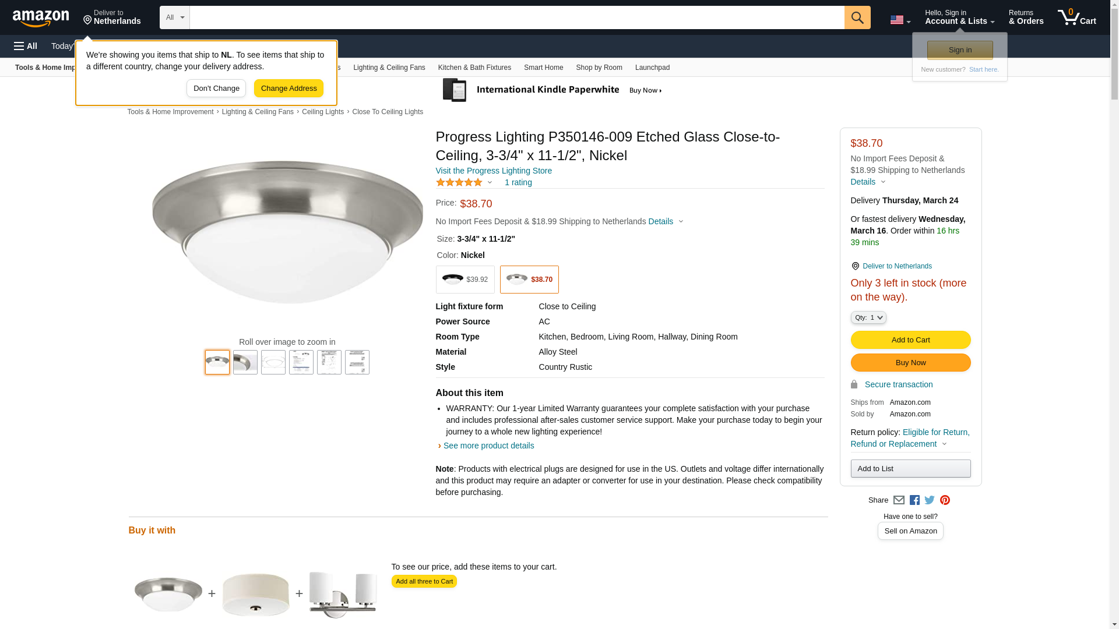
Task: Open the US flag language selector
Action: [900, 20]
